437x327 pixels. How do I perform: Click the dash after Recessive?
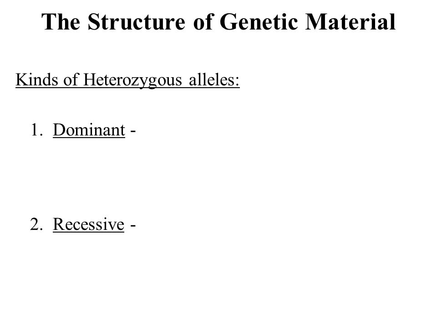click(133, 225)
